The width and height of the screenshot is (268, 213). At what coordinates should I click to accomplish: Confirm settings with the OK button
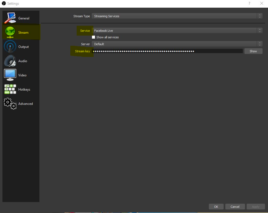(216, 207)
